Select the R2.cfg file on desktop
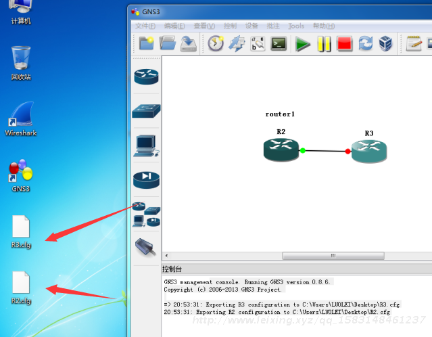The width and height of the screenshot is (432, 337). tap(21, 288)
